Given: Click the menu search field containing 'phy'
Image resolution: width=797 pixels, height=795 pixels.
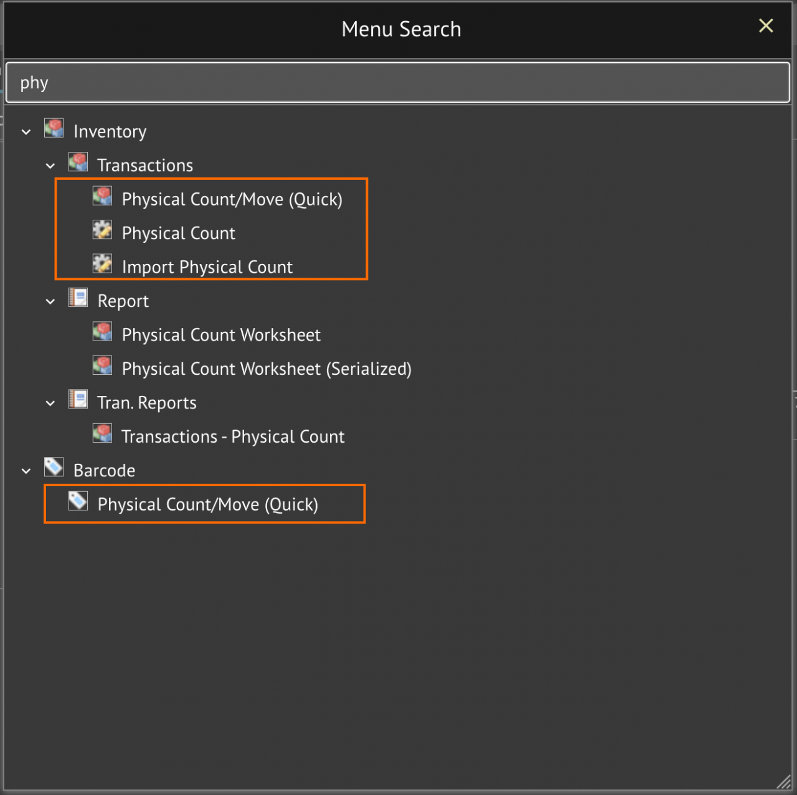Looking at the screenshot, I should coord(398,82).
